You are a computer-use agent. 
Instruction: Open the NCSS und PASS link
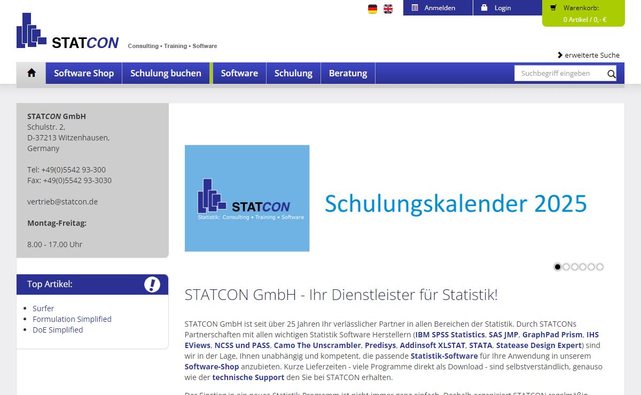[242, 345]
